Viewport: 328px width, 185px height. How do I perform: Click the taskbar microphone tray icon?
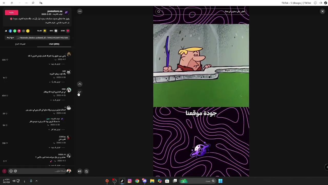pos(31,181)
